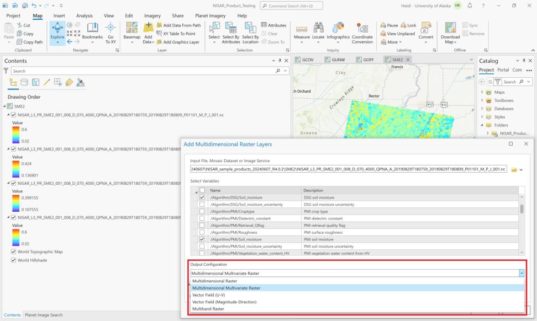537x321 pixels.
Task: Open the Imagery ribbon tab
Action: (152, 16)
